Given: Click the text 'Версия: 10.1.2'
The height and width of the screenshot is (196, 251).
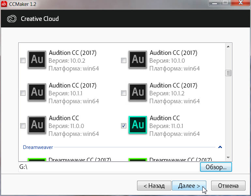Looking at the screenshot, I should pyautogui.click(x=167, y=93).
